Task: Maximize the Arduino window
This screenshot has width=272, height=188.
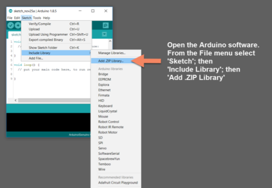Action: 93,11
